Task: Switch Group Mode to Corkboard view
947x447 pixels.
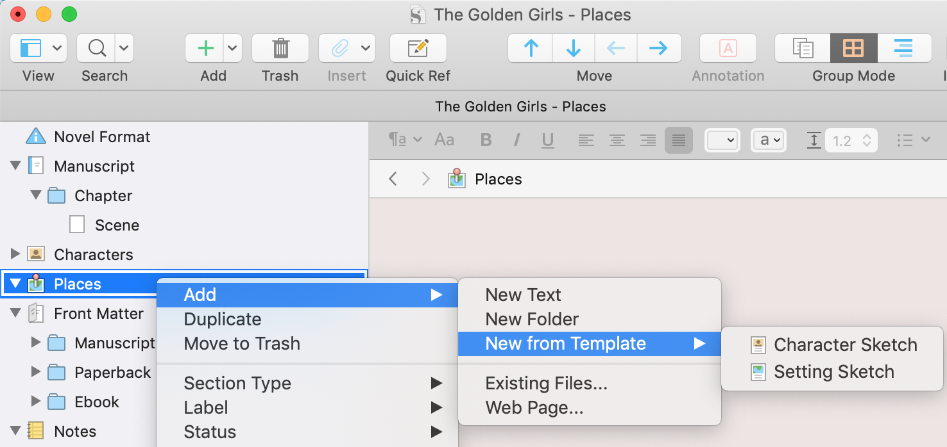Action: point(853,48)
